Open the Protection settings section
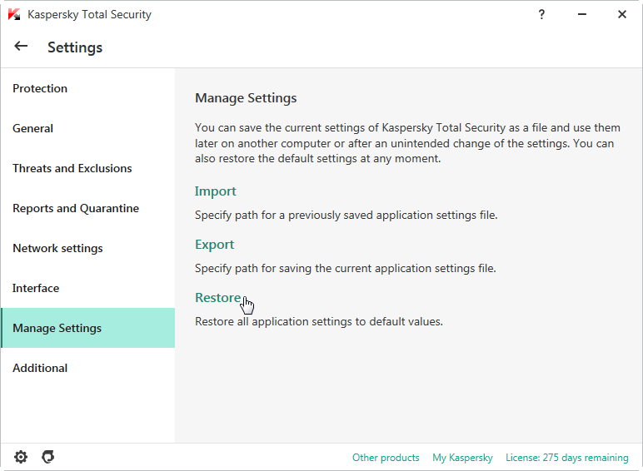This screenshot has height=471, width=643. click(x=40, y=88)
